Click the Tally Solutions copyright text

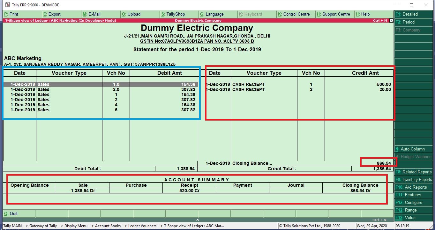pyautogui.click(x=310, y=226)
